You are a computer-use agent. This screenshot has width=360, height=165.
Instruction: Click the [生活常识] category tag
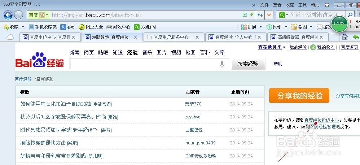coord(102,104)
